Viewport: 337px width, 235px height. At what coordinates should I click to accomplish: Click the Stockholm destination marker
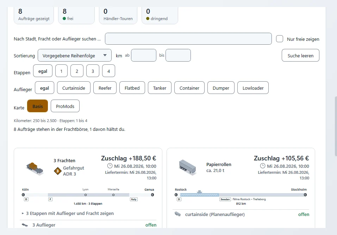305,195
